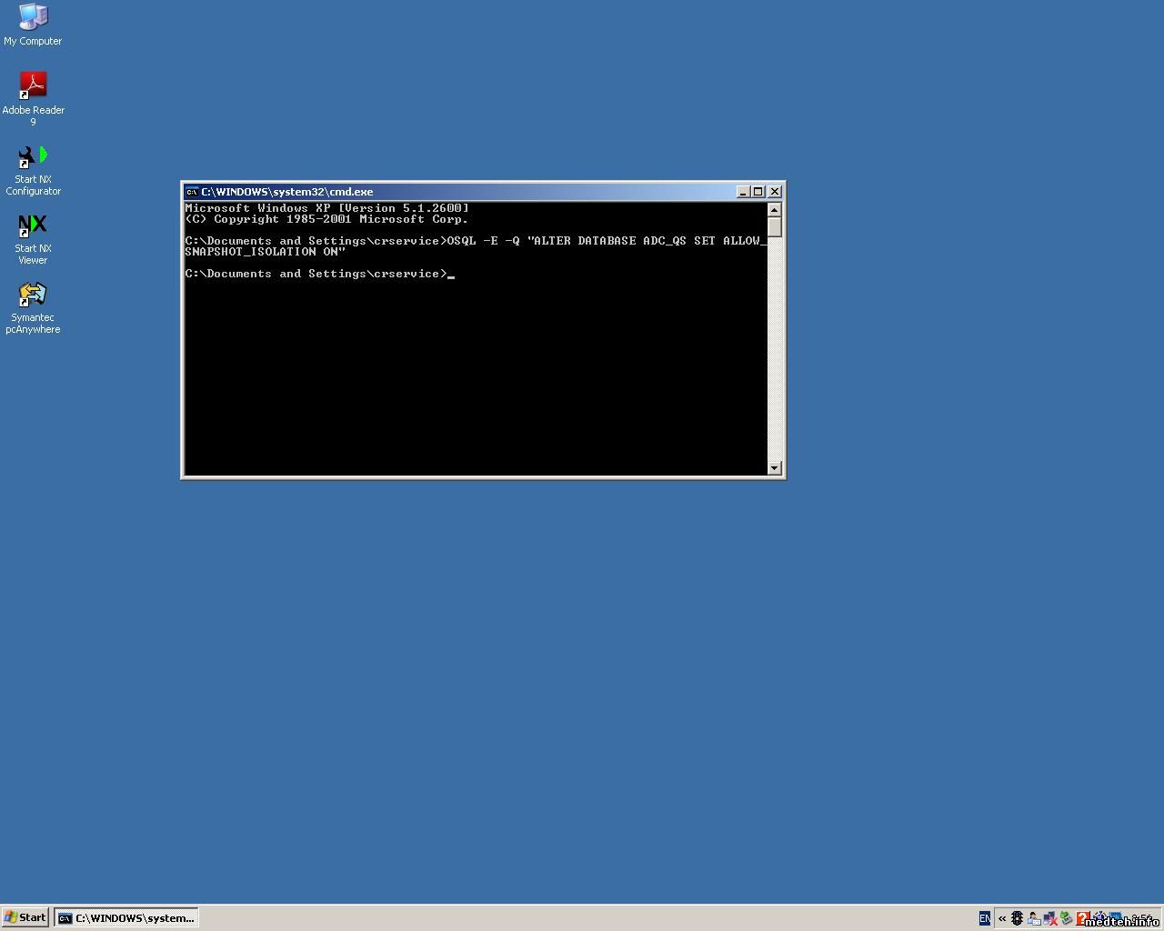Open the EN language bar indicator

pyautogui.click(x=984, y=918)
